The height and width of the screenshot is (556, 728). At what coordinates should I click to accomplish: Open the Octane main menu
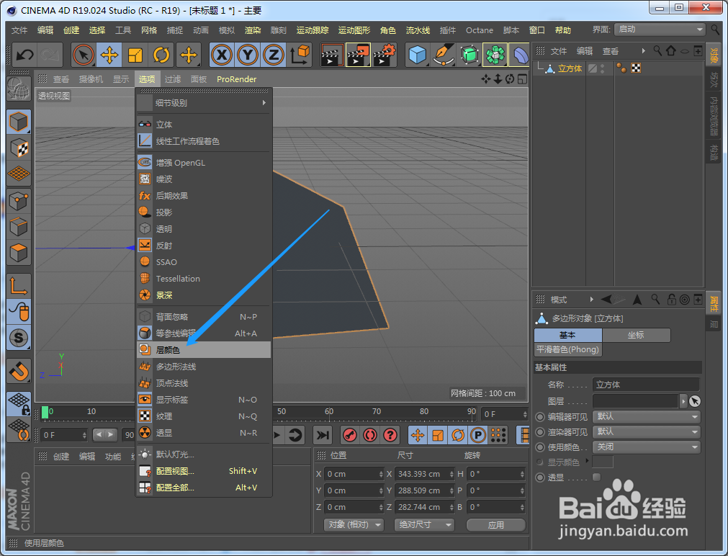tap(480, 30)
